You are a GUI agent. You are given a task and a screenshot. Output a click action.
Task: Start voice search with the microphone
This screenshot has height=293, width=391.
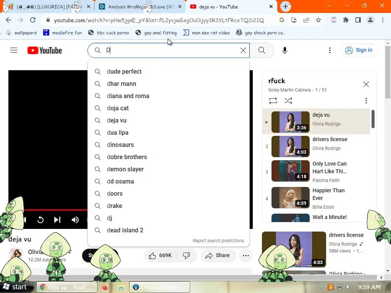(x=284, y=50)
